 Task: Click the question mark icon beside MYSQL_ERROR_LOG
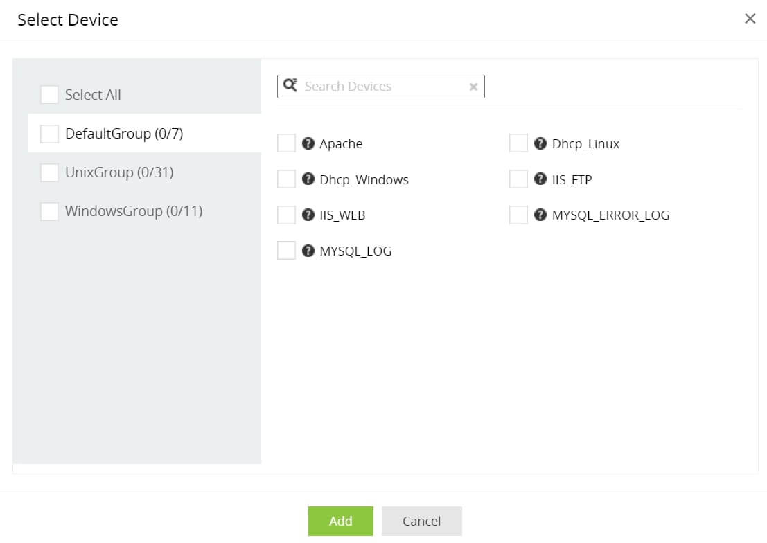[x=541, y=215]
